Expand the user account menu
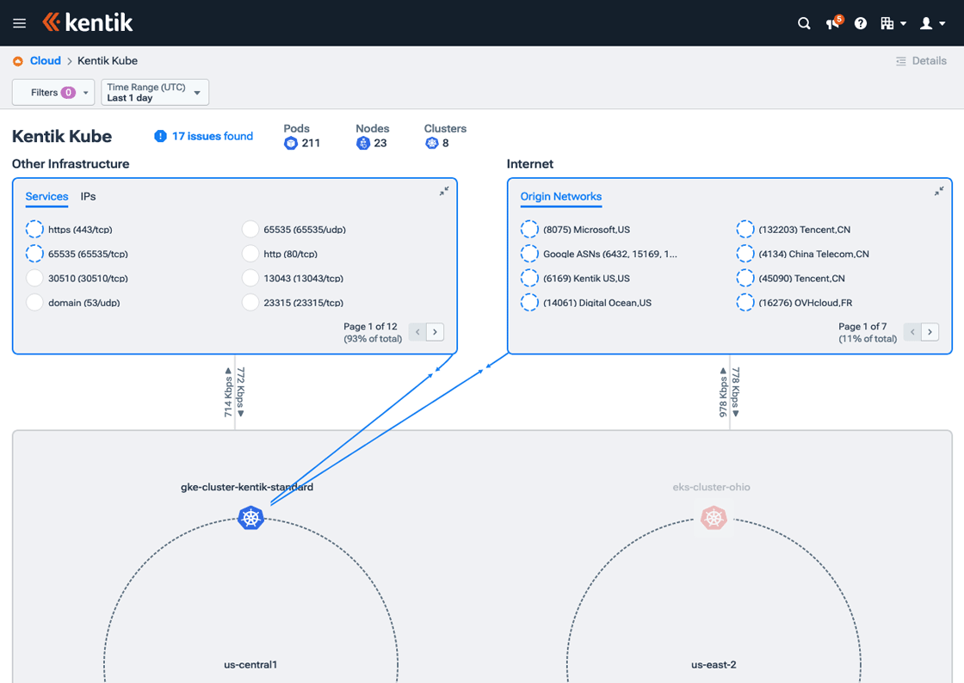The height and width of the screenshot is (683, 964). [x=932, y=23]
